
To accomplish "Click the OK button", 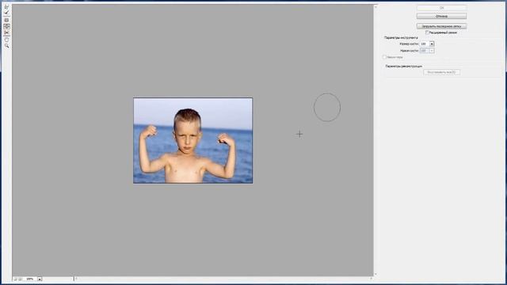I will (x=441, y=8).
